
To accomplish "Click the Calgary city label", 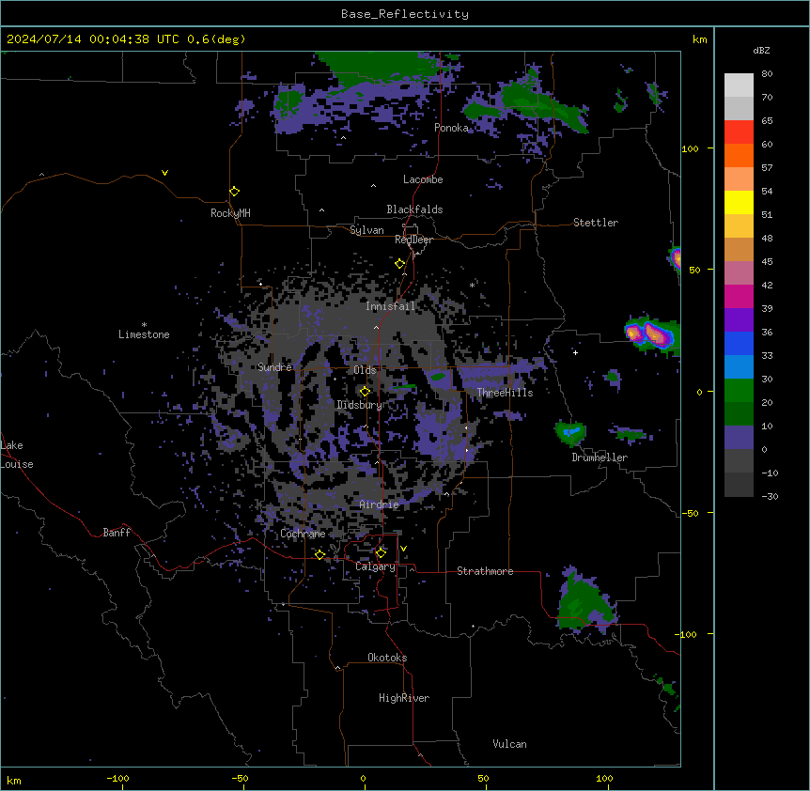I will [x=375, y=566].
